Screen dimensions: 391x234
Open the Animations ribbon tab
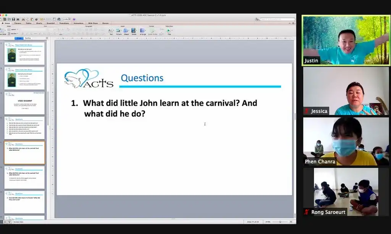pos(79,23)
